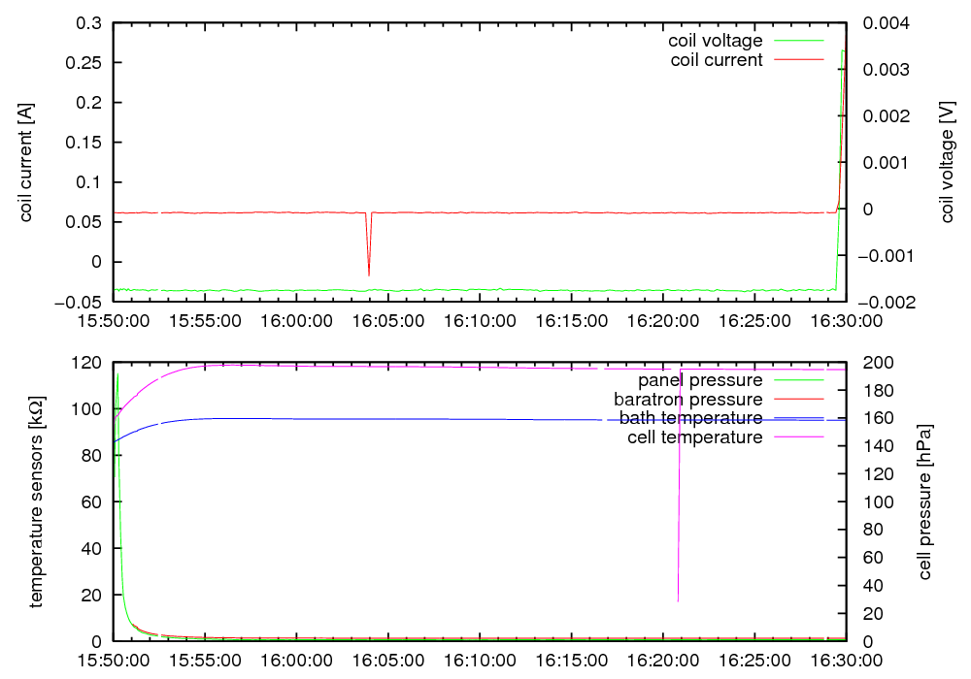This screenshot has width=971, height=679.
Task: Toggle the coil voltage legend entry
Action: pos(715,41)
